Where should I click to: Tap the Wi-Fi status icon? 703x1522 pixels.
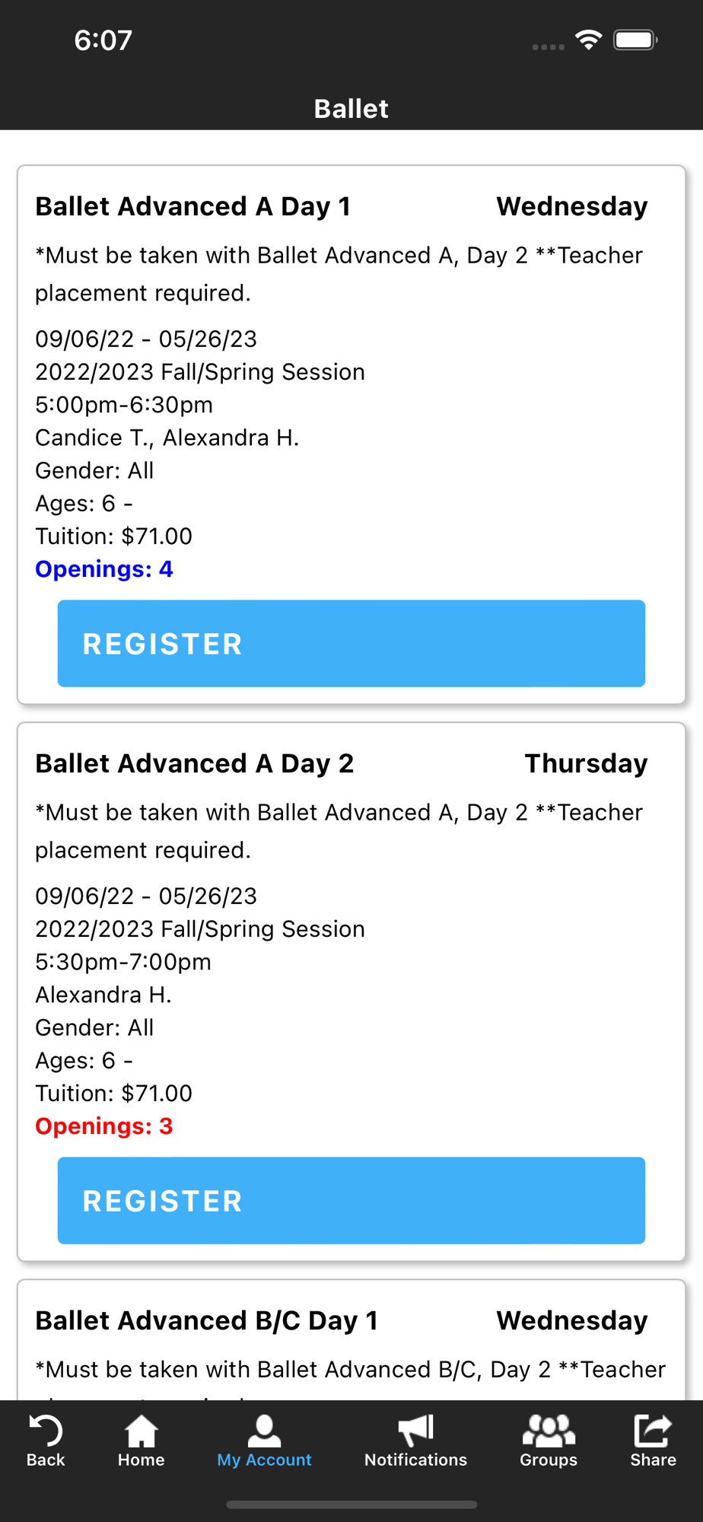(588, 40)
